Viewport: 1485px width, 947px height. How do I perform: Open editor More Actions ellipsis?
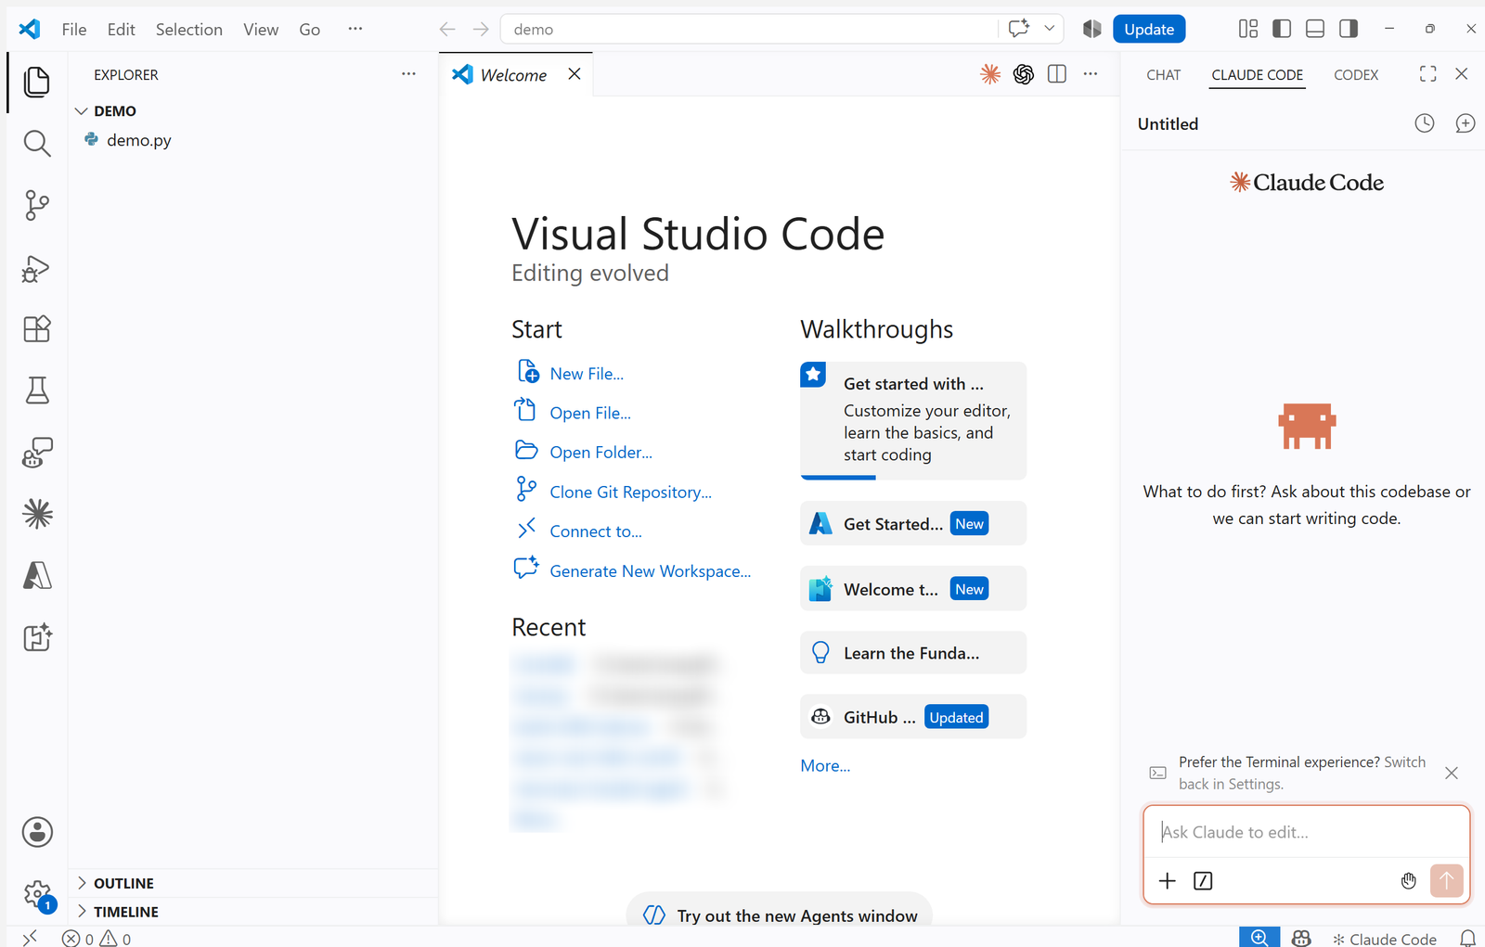1091,74
